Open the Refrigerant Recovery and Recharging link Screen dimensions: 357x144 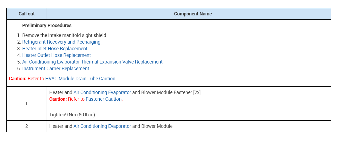[61, 42]
